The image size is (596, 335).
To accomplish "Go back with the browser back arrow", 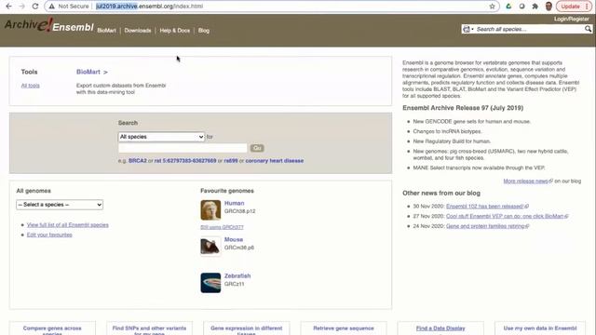I will click(x=8, y=7).
